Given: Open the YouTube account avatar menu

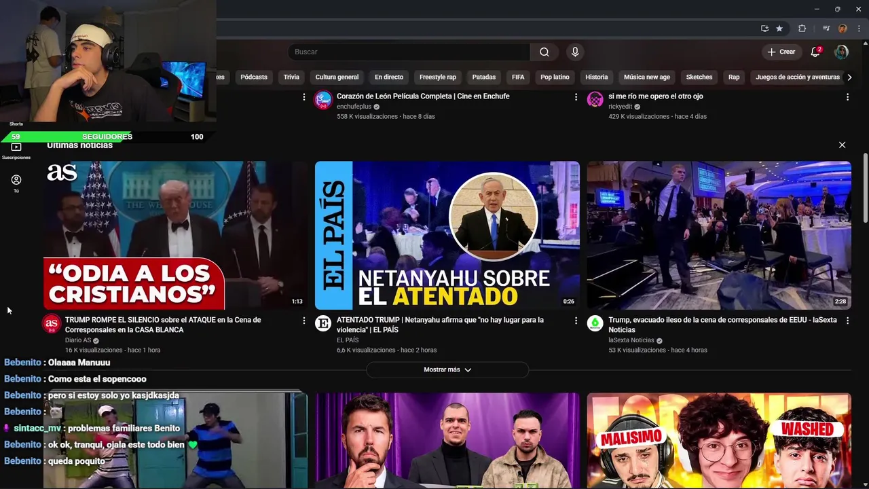Looking at the screenshot, I should pyautogui.click(x=841, y=52).
